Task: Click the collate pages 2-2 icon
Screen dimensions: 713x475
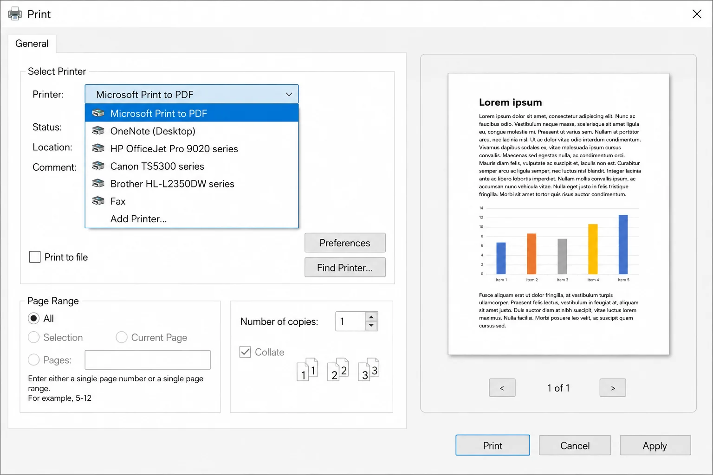Action: click(x=338, y=370)
